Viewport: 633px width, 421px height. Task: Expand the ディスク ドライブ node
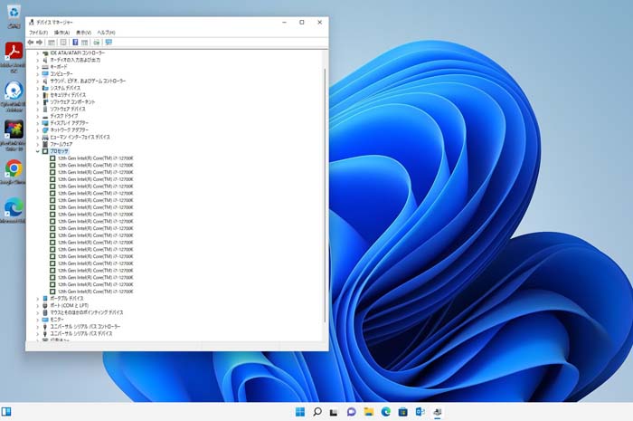coord(38,117)
